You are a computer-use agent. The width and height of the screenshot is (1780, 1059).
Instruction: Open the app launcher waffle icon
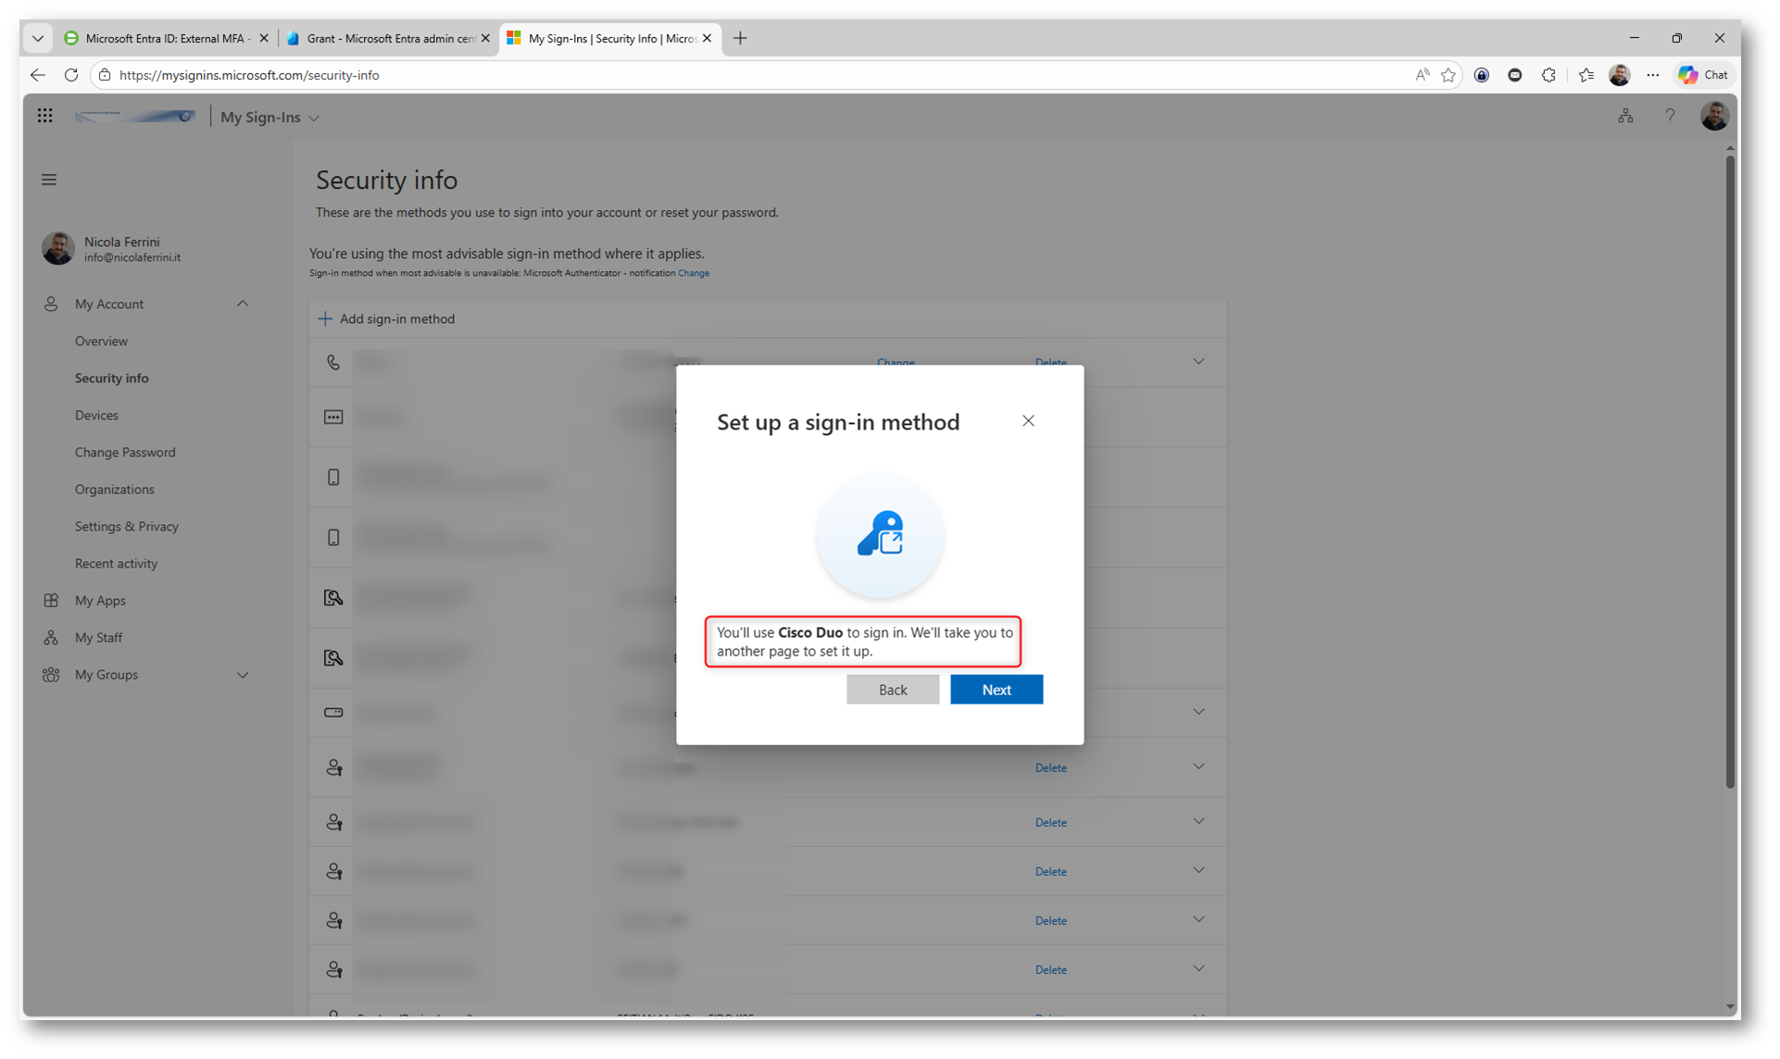click(x=44, y=117)
